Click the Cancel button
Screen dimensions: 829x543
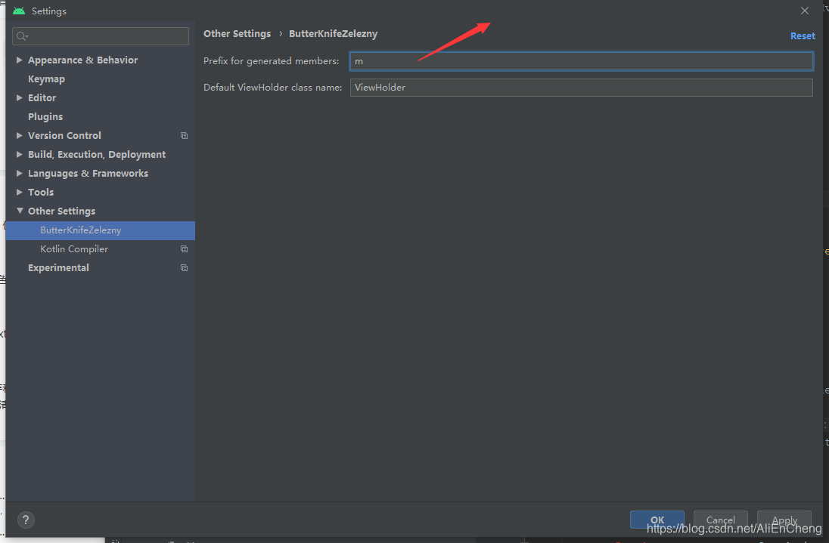(721, 520)
